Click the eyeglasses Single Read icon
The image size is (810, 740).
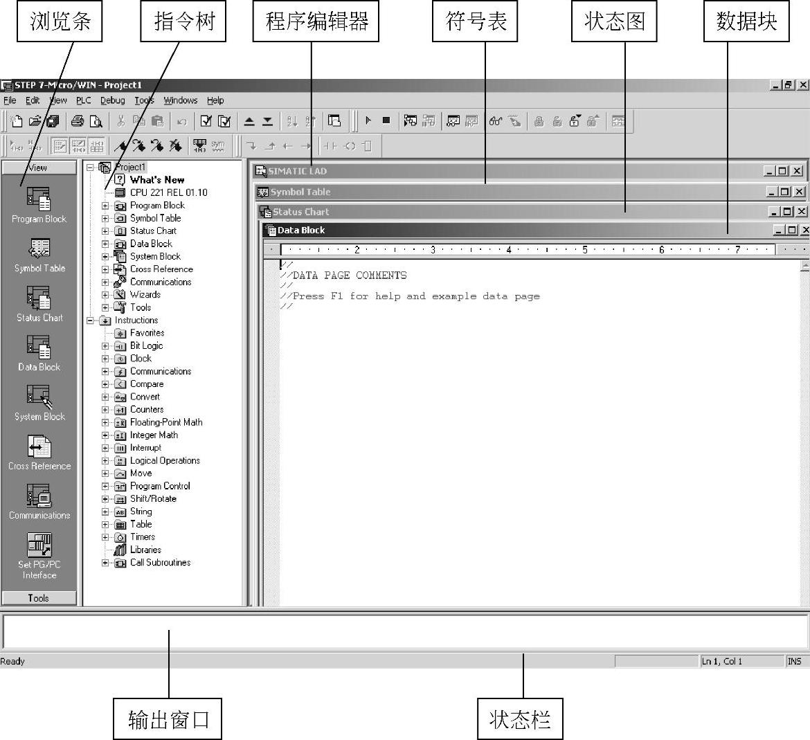point(496,121)
